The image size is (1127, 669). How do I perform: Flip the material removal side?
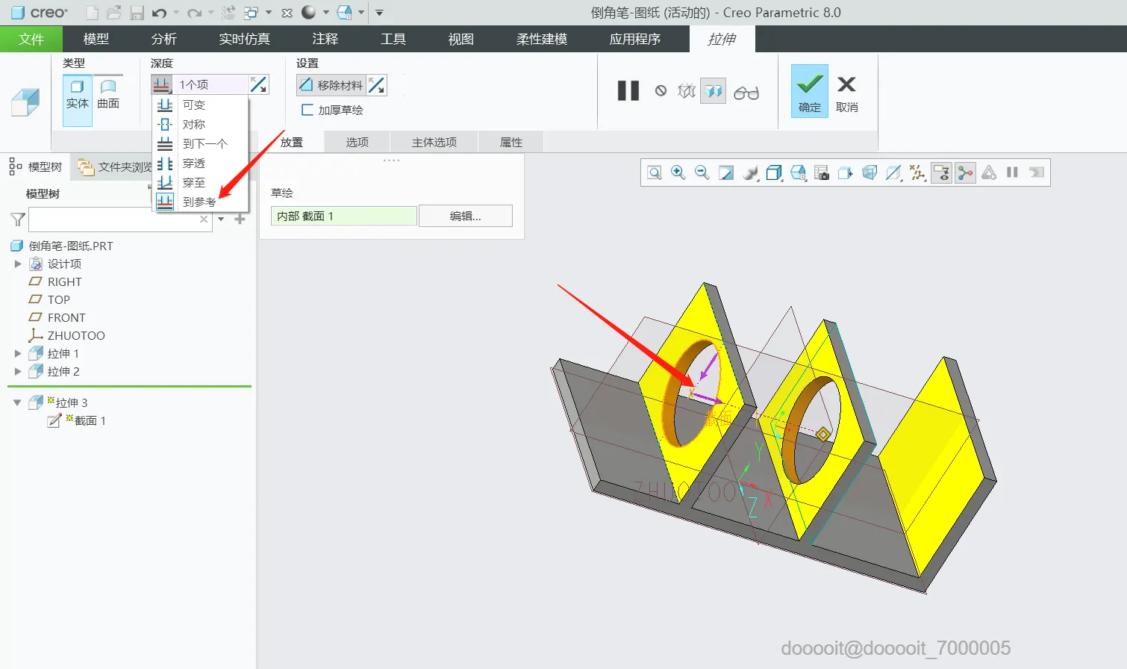[377, 85]
